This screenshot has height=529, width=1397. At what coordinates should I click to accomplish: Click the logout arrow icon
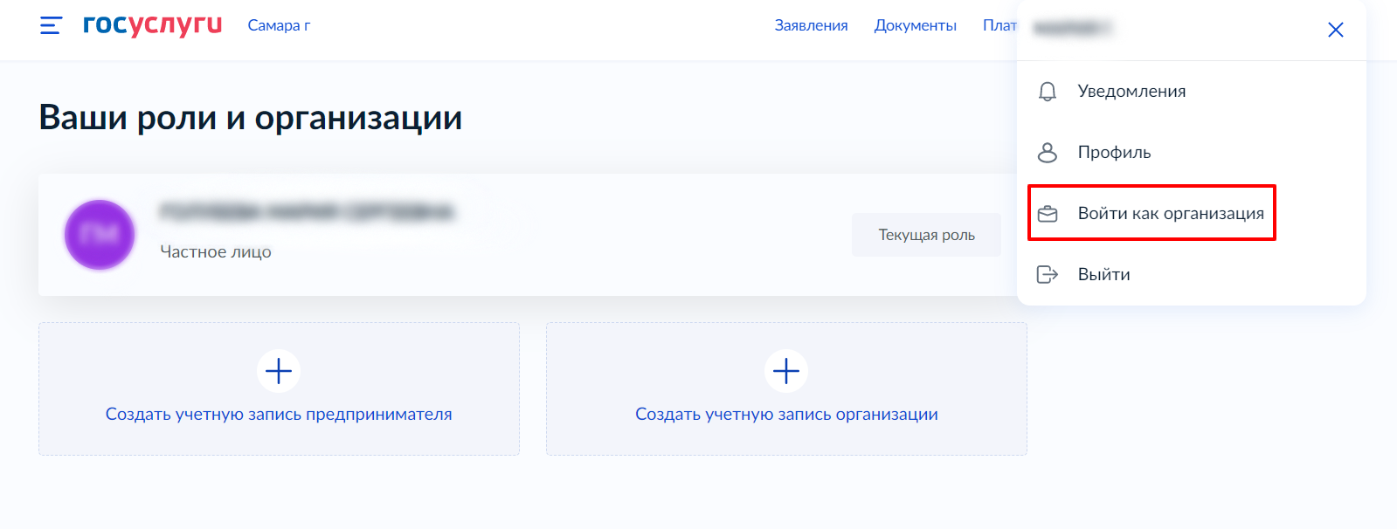click(1047, 275)
